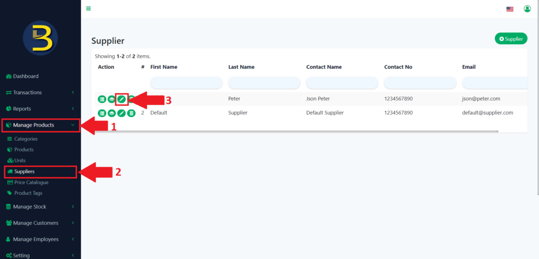Open the user profile icon in the top bar
The image size is (539, 259).
coord(527,8)
